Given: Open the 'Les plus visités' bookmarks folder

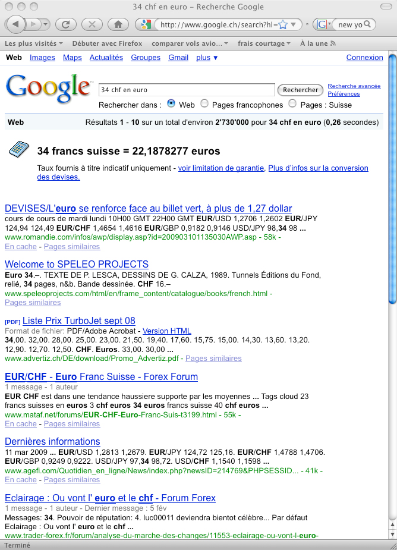Looking at the screenshot, I should point(33,43).
